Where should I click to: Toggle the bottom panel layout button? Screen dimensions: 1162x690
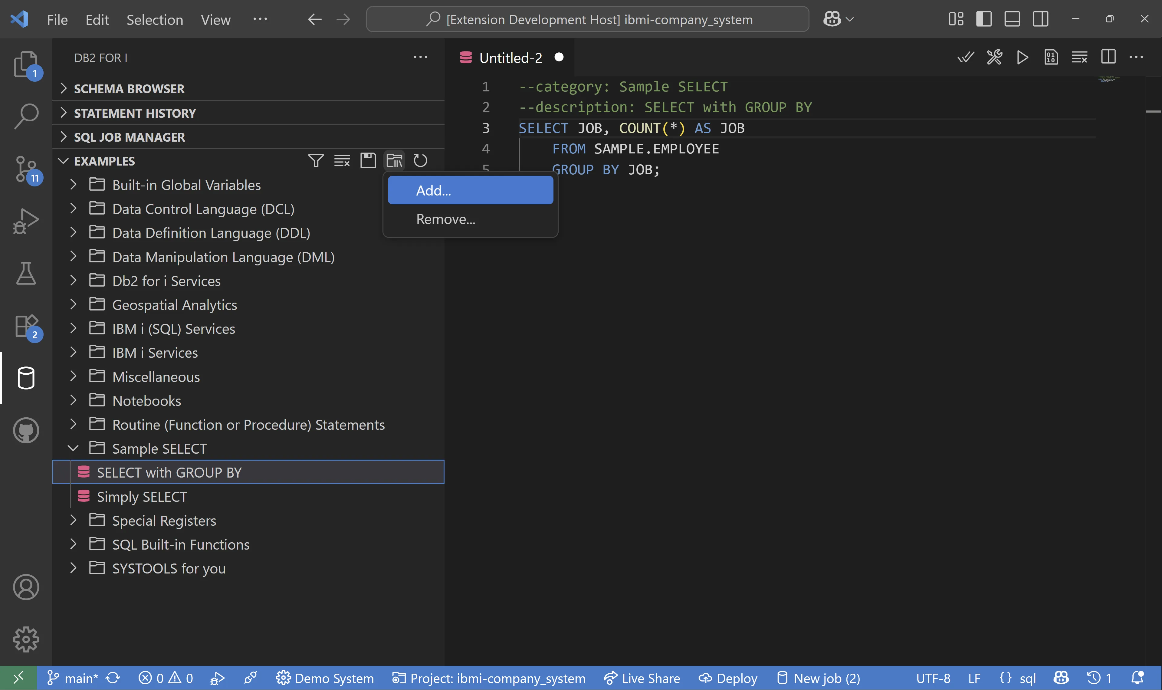[1012, 19]
